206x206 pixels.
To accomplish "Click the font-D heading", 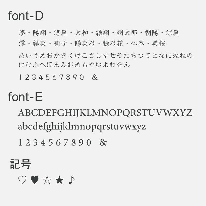I will tap(26, 16).
